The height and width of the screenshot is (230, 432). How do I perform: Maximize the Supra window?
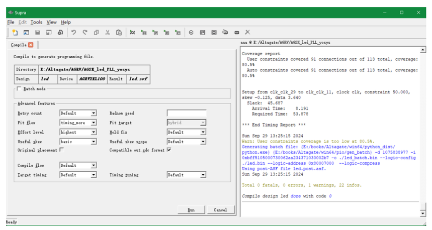(402, 13)
